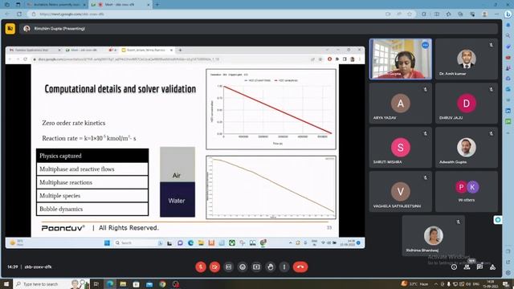
Task: Open Microsoft Edge from taskbar
Action: (110, 283)
